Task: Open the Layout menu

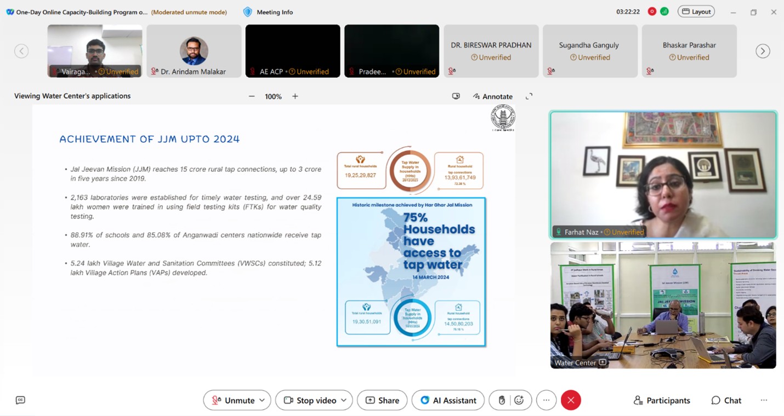Action: point(696,11)
